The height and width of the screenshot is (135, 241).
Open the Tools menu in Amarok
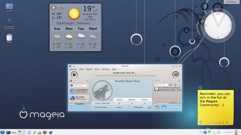(x=97, y=69)
